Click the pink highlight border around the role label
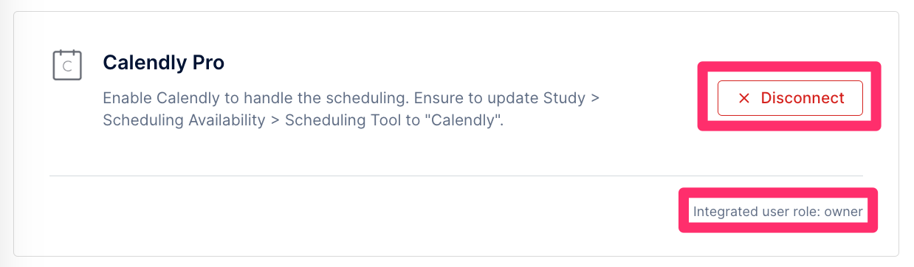This screenshot has width=914, height=267. (x=778, y=192)
